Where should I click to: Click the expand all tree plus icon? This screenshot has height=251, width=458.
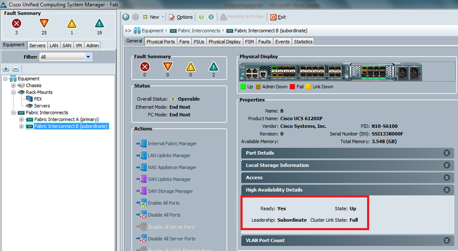pyautogui.click(x=6, y=69)
